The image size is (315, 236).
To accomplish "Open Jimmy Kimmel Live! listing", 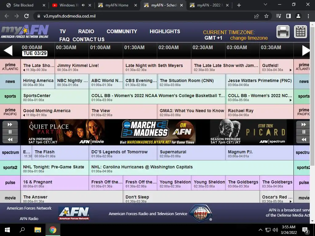I will pyautogui.click(x=89, y=66).
